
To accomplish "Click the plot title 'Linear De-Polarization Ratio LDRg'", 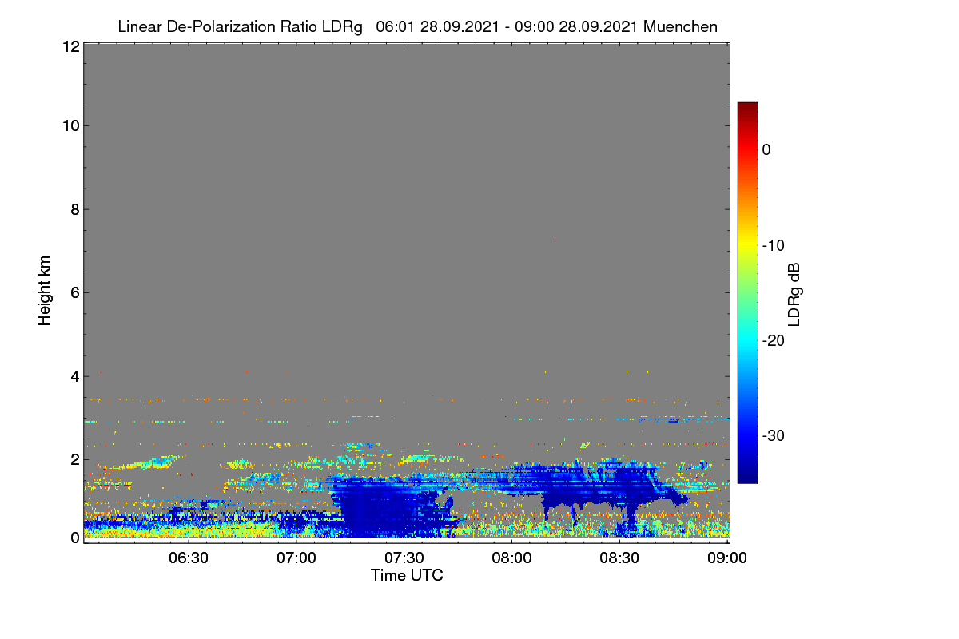I will coord(240,27).
